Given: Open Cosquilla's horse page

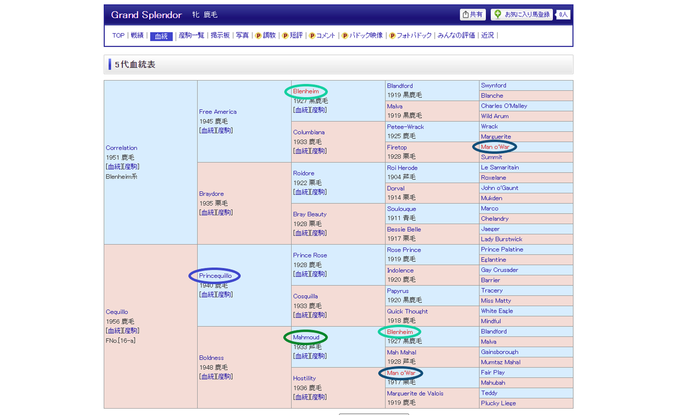Looking at the screenshot, I should tap(306, 296).
